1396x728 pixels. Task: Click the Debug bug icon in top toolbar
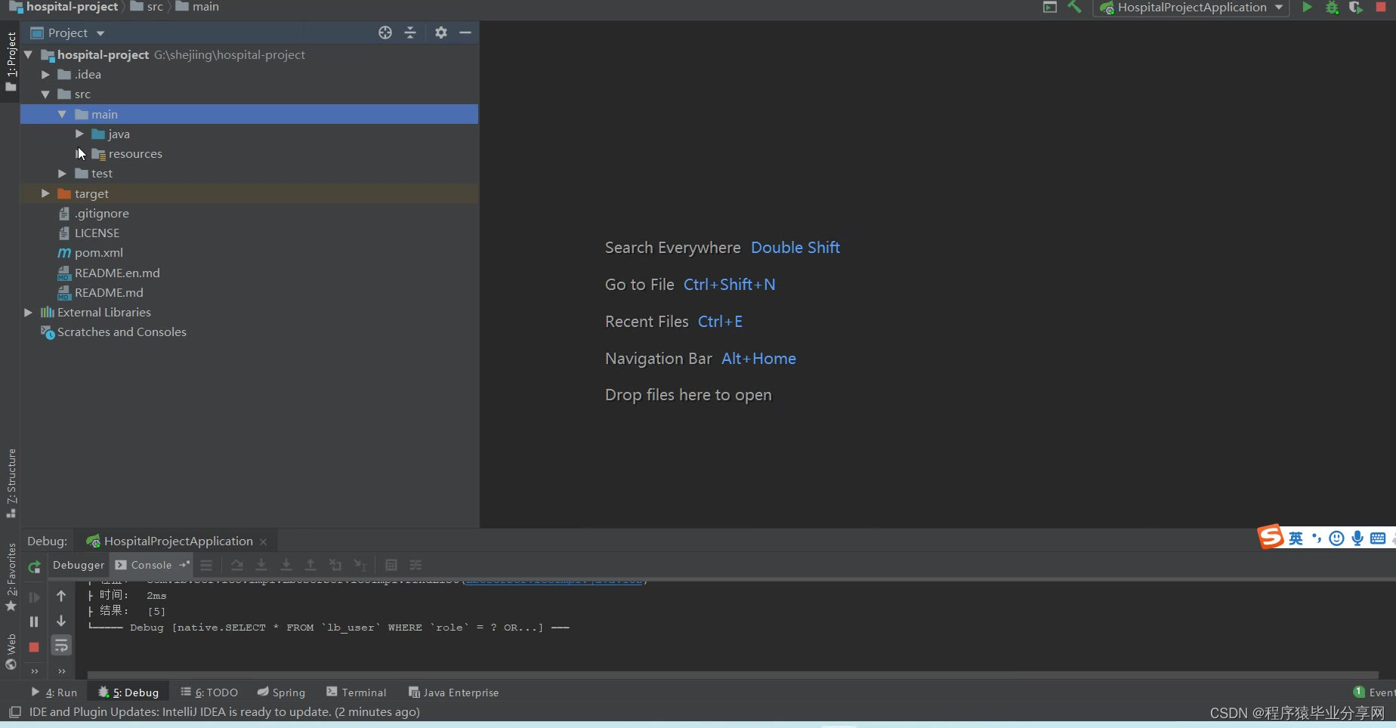point(1332,8)
